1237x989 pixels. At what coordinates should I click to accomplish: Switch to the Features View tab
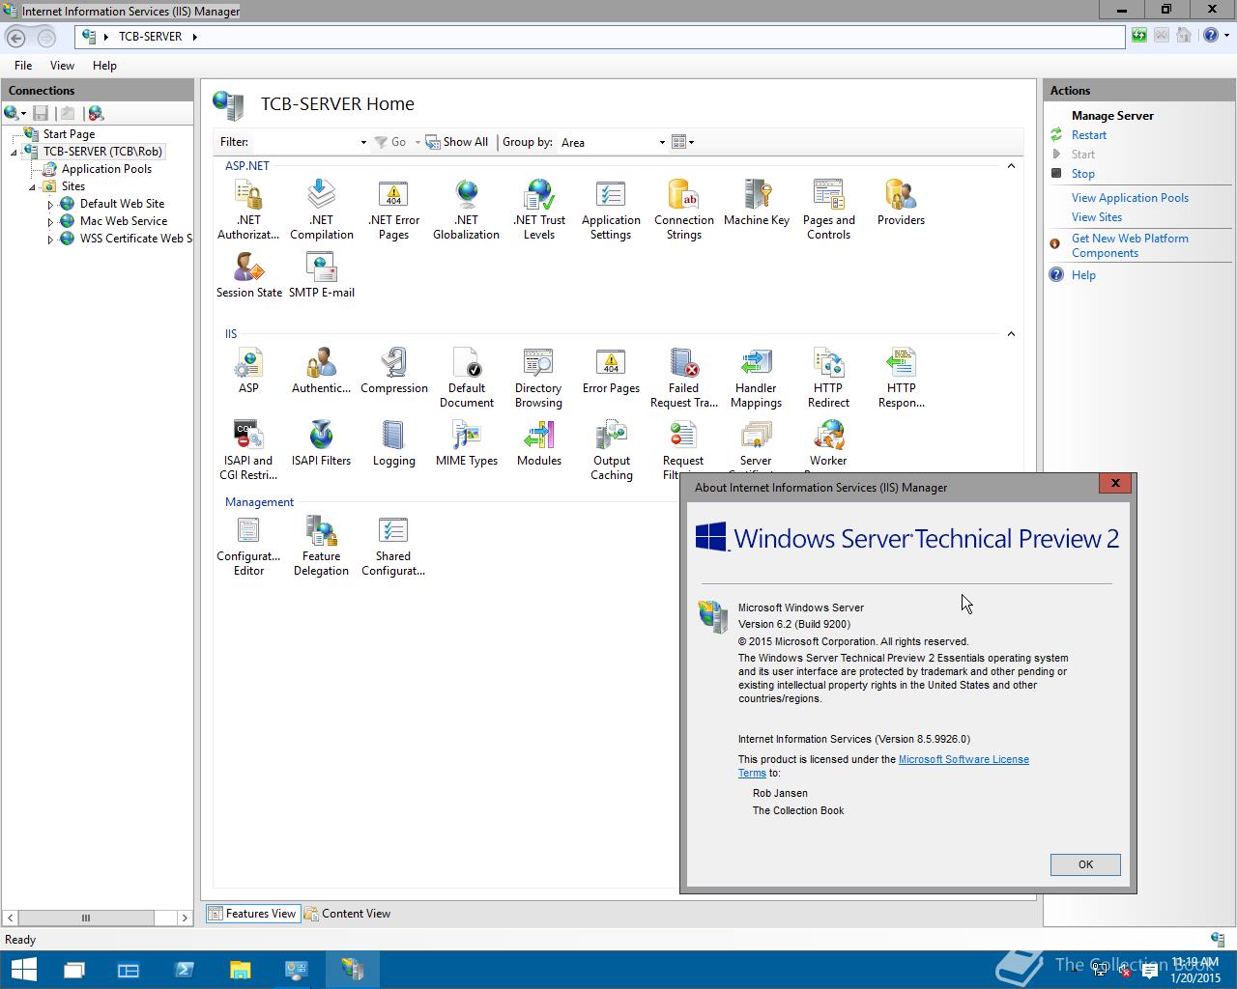coord(252,914)
